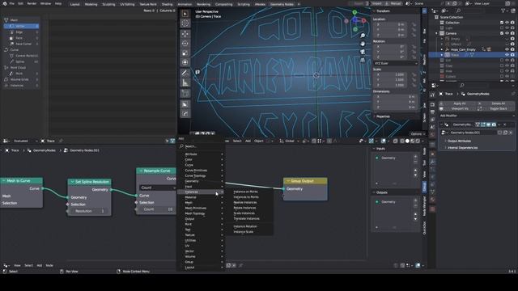518x291 pixels.
Task: Adjust the Count value in Resample Curve
Action: click(x=156, y=209)
